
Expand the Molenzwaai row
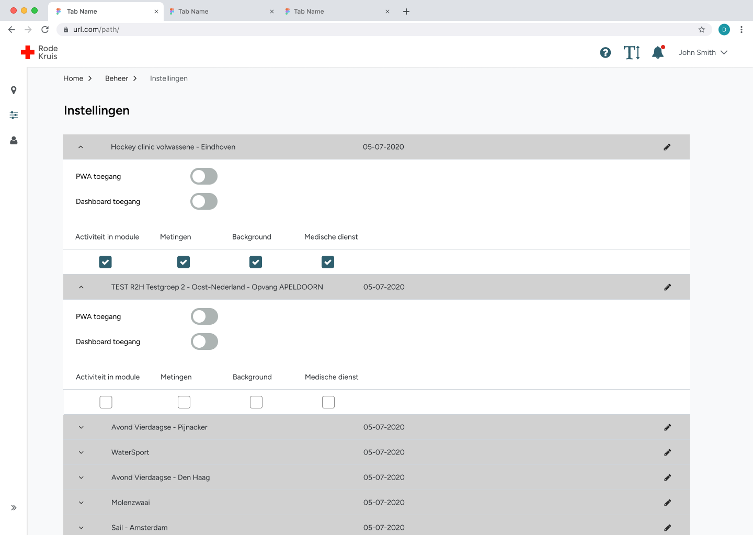[81, 503]
